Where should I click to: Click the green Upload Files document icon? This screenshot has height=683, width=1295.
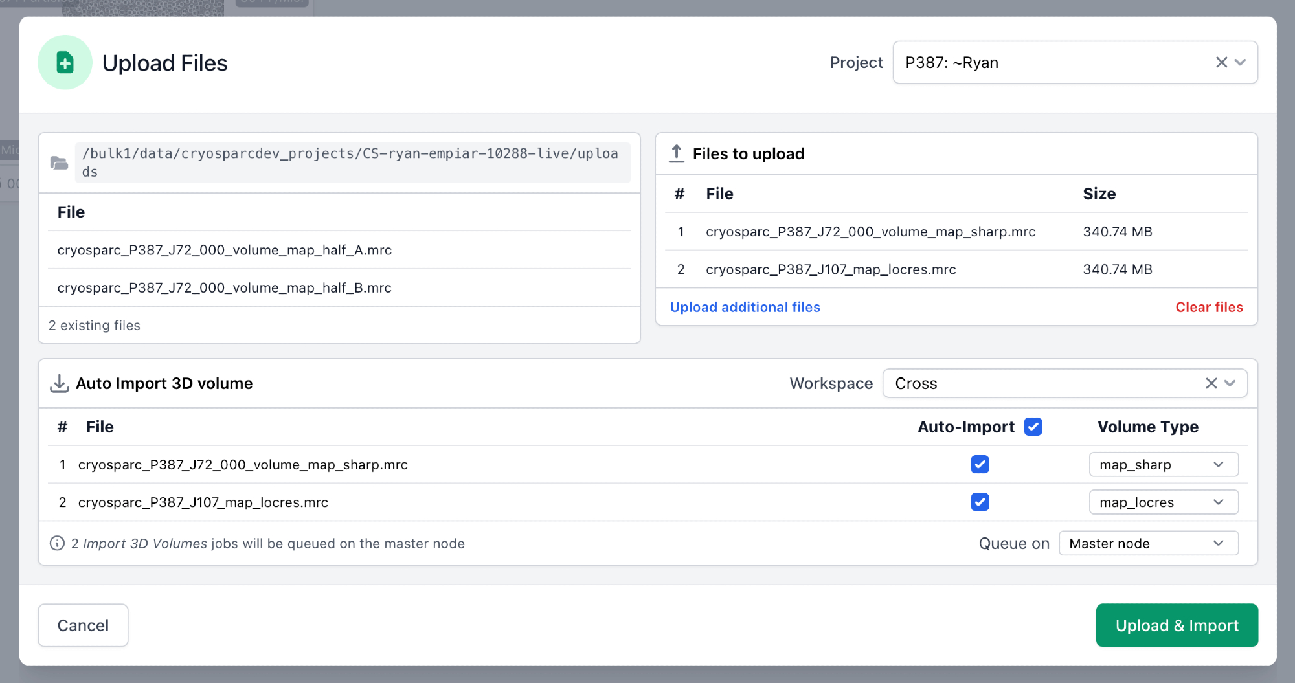click(65, 63)
